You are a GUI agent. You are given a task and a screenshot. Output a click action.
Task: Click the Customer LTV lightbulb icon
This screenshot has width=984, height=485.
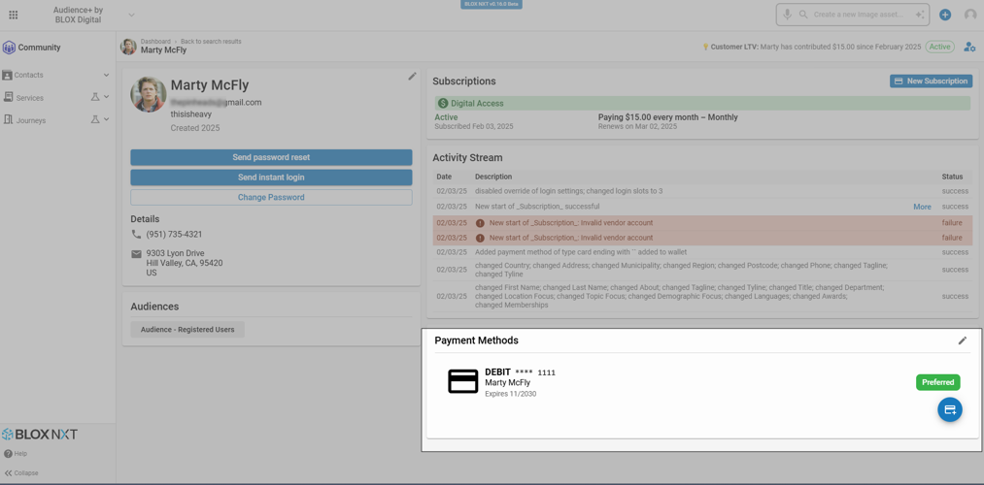pos(705,47)
